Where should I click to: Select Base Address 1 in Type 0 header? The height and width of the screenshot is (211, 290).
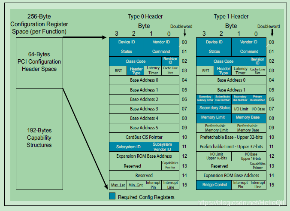click(x=144, y=90)
